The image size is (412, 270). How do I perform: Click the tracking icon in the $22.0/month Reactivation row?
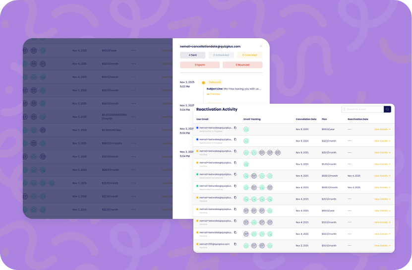pyautogui.click(x=246, y=141)
